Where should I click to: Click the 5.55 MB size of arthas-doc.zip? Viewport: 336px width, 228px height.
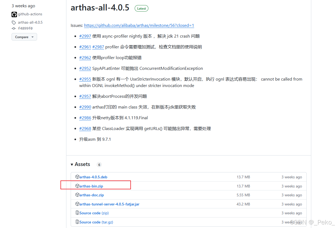pos(243,195)
